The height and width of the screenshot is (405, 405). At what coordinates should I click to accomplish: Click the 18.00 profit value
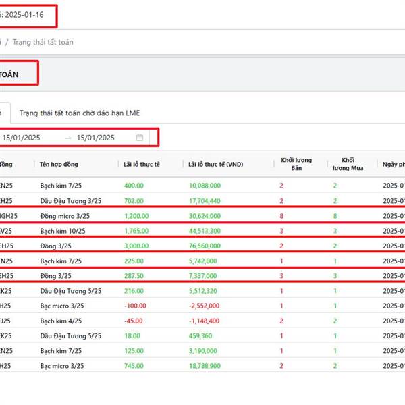[132, 335]
